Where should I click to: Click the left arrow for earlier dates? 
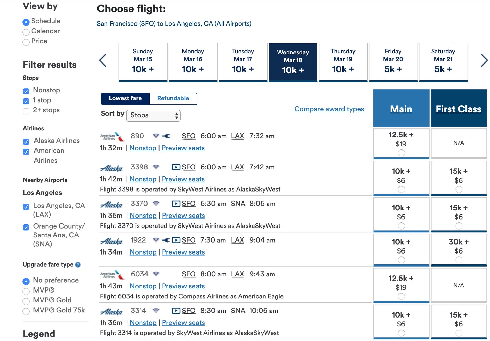pos(103,60)
